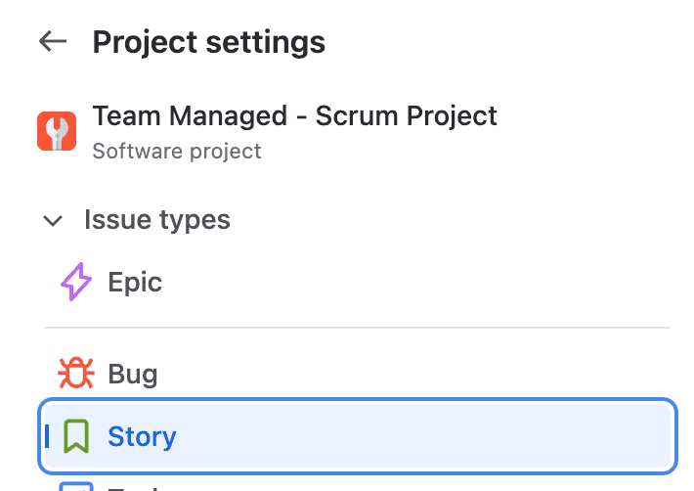Click the blue selection bar left of Story

pyautogui.click(x=47, y=435)
